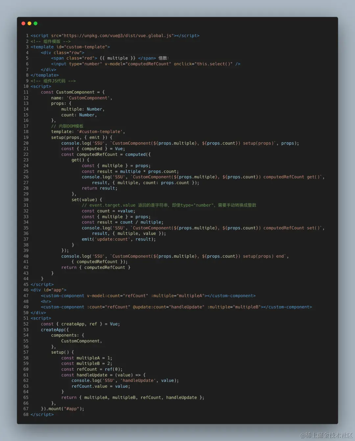Click name 'CustomComponent' string on line 12
Viewport: 355px width, 441px height.
pos(88,98)
